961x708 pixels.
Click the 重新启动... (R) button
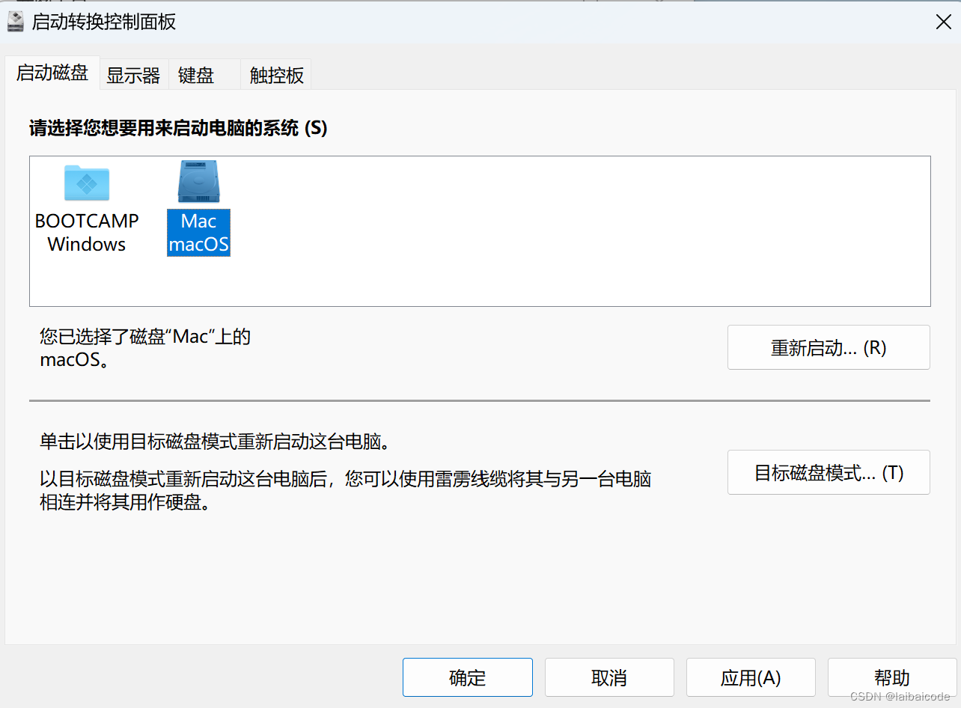(829, 347)
